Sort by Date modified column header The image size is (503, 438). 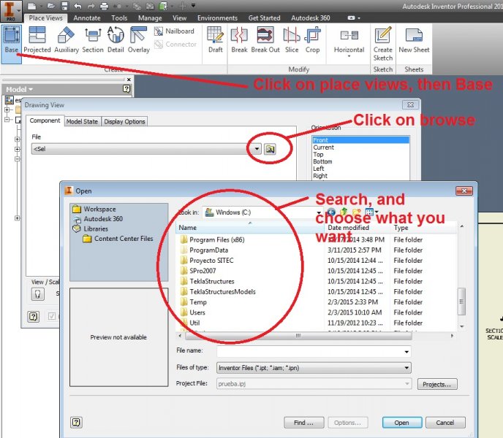pyautogui.click(x=357, y=228)
